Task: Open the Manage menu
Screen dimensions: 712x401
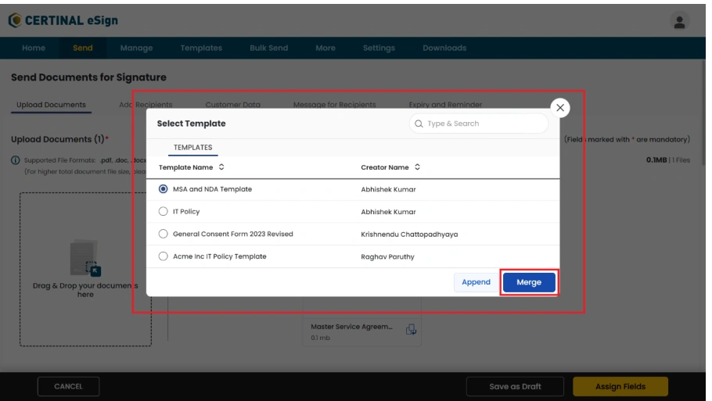Action: [136, 48]
